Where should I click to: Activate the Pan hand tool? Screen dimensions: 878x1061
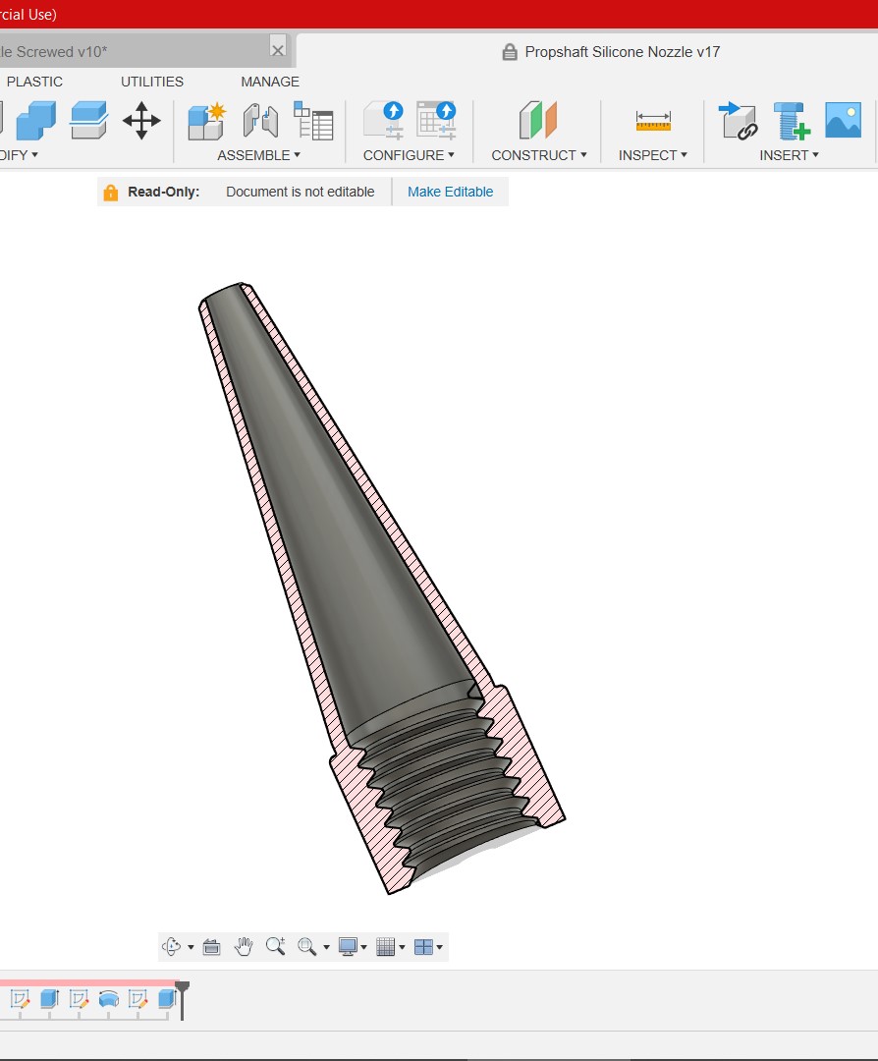coord(244,947)
